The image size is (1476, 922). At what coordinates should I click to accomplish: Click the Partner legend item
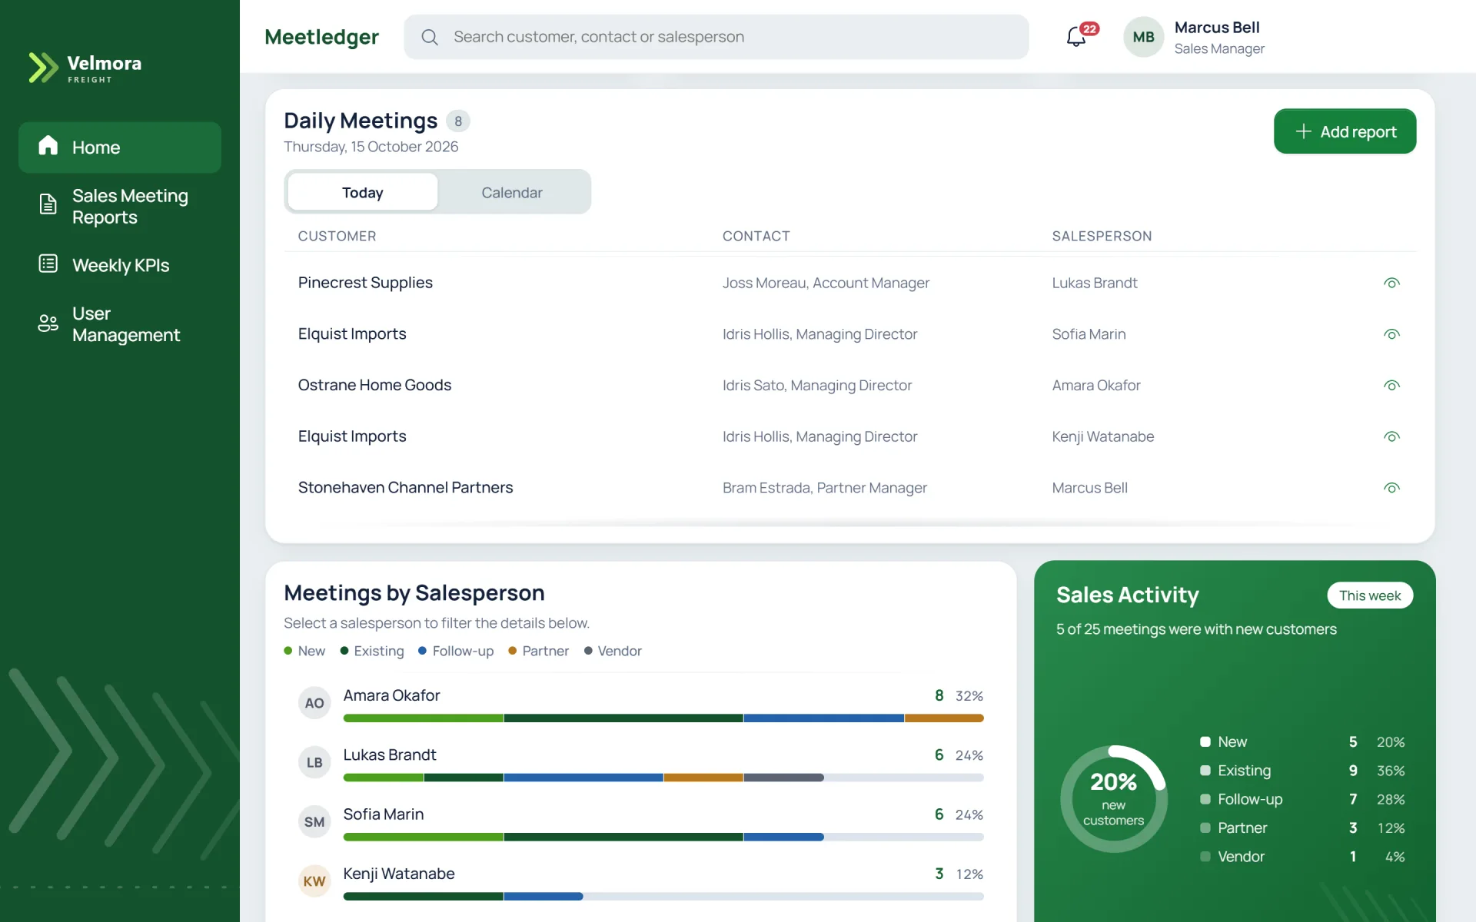click(x=539, y=651)
